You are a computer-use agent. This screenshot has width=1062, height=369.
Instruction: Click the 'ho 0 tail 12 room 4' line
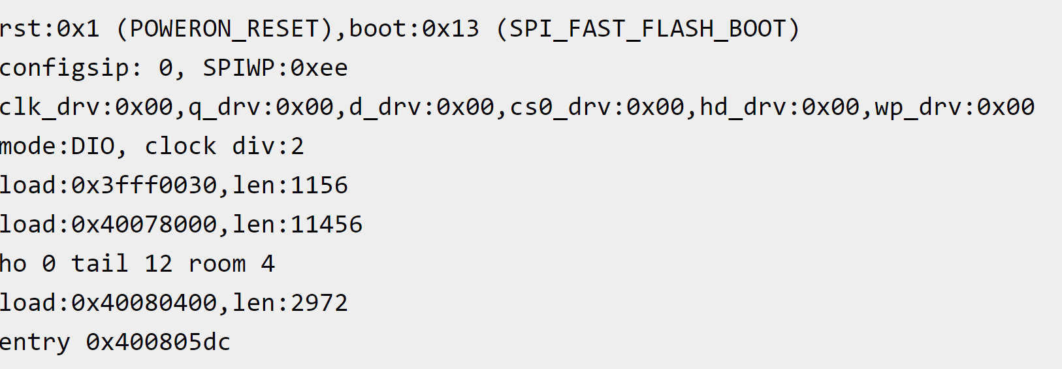tap(137, 265)
